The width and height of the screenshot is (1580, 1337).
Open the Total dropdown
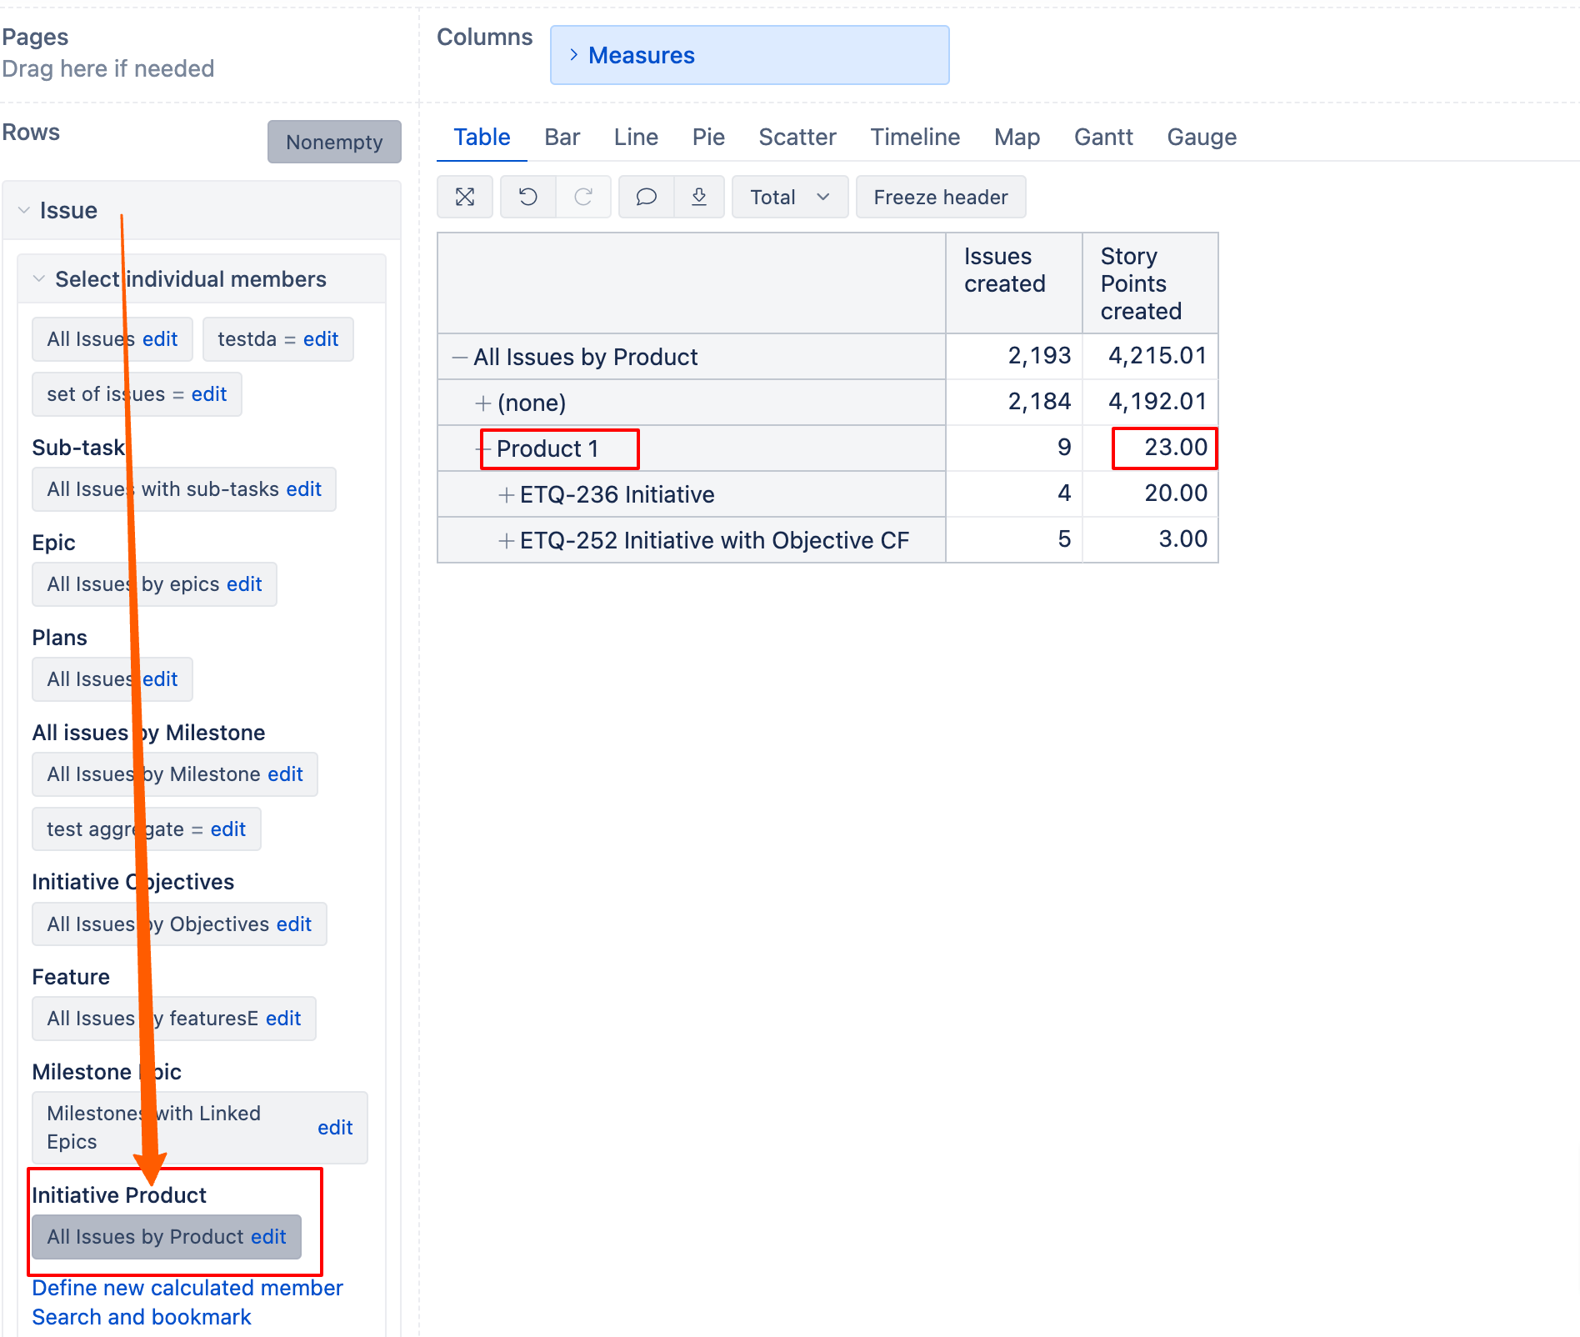click(789, 197)
